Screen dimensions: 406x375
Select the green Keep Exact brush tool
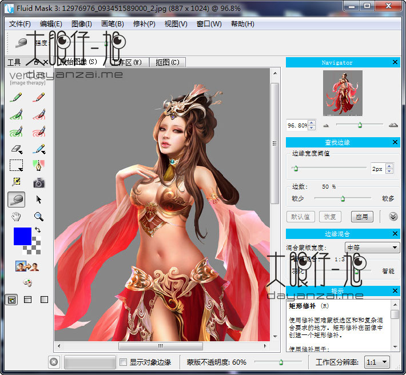pos(17,97)
